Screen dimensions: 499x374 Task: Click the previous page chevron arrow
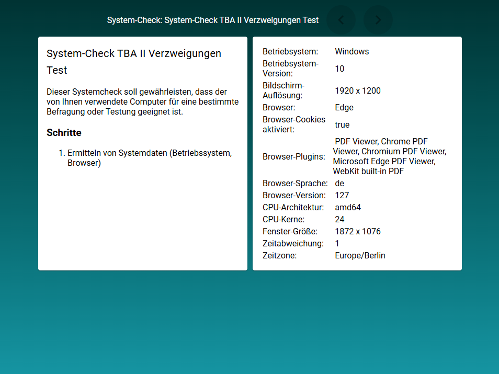tap(341, 20)
